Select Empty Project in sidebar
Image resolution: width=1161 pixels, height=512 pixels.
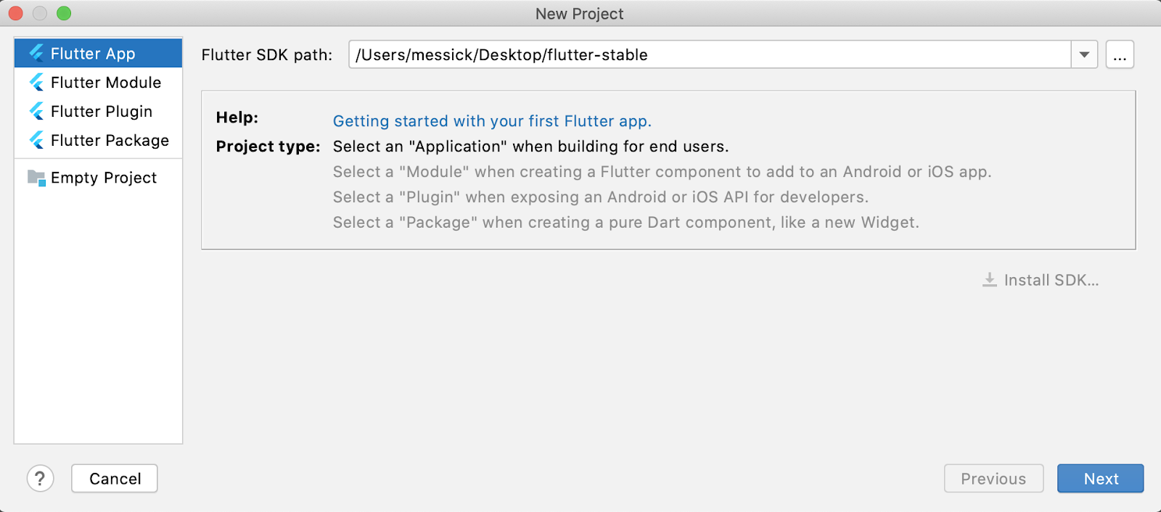pyautogui.click(x=104, y=178)
